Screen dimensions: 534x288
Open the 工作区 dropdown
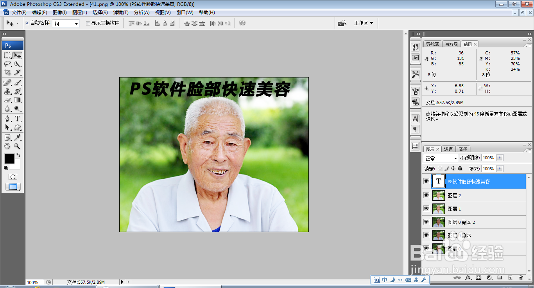(364, 23)
